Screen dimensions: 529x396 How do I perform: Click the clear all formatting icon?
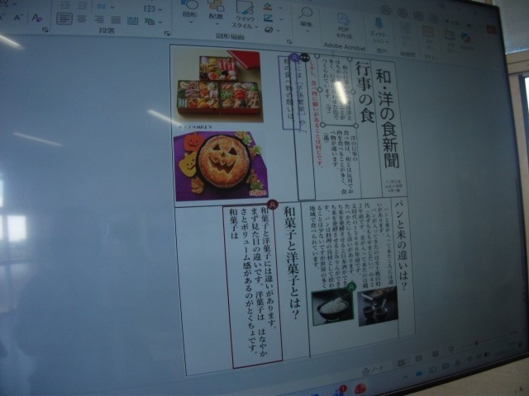click(36, 17)
